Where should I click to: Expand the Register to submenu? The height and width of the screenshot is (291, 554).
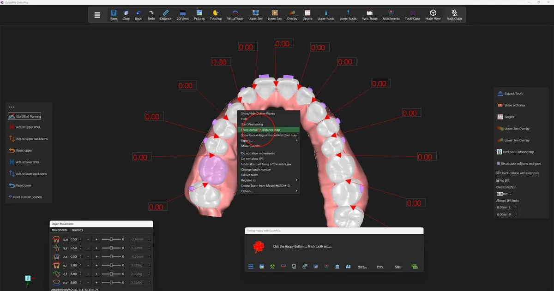pyautogui.click(x=269, y=180)
